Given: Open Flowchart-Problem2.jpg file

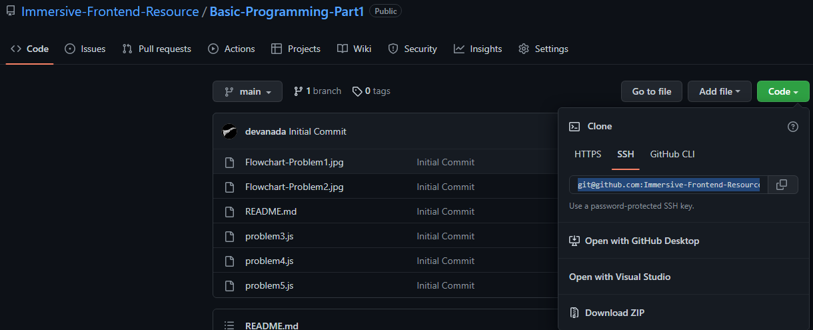Looking at the screenshot, I should [x=295, y=187].
